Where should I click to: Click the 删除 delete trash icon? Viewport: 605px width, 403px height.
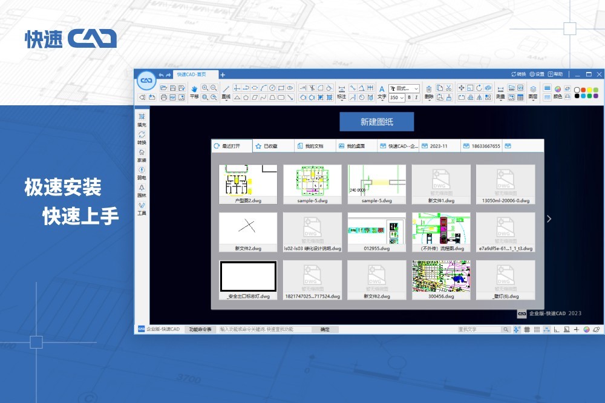[x=429, y=92]
